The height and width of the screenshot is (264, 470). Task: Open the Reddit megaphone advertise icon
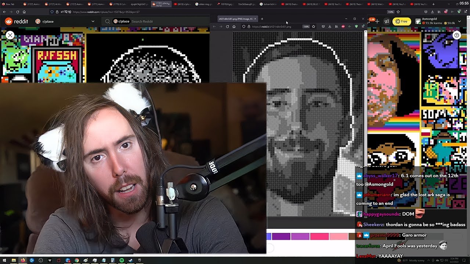[x=386, y=21]
